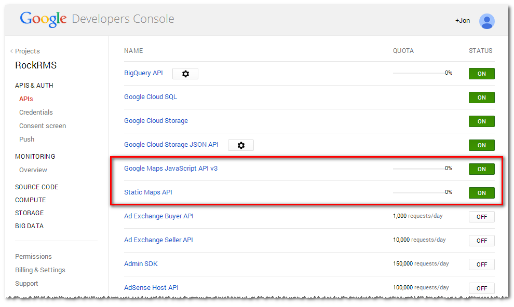The image size is (514, 307).
Task: Expand the Compute sidebar section
Action: click(30, 200)
